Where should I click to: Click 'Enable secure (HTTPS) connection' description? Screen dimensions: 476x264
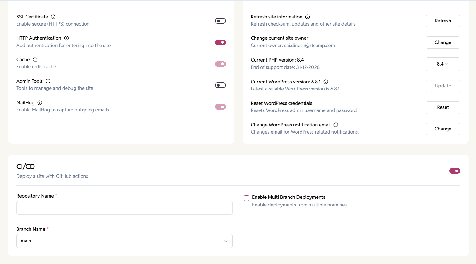[x=53, y=24]
